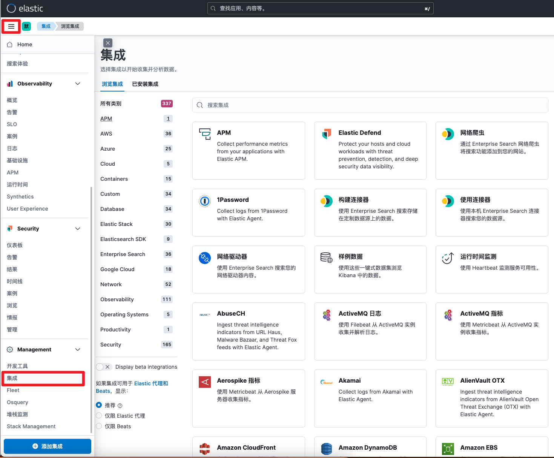Click the Security shield icon in sidebar
The width and height of the screenshot is (554, 458).
pos(10,229)
